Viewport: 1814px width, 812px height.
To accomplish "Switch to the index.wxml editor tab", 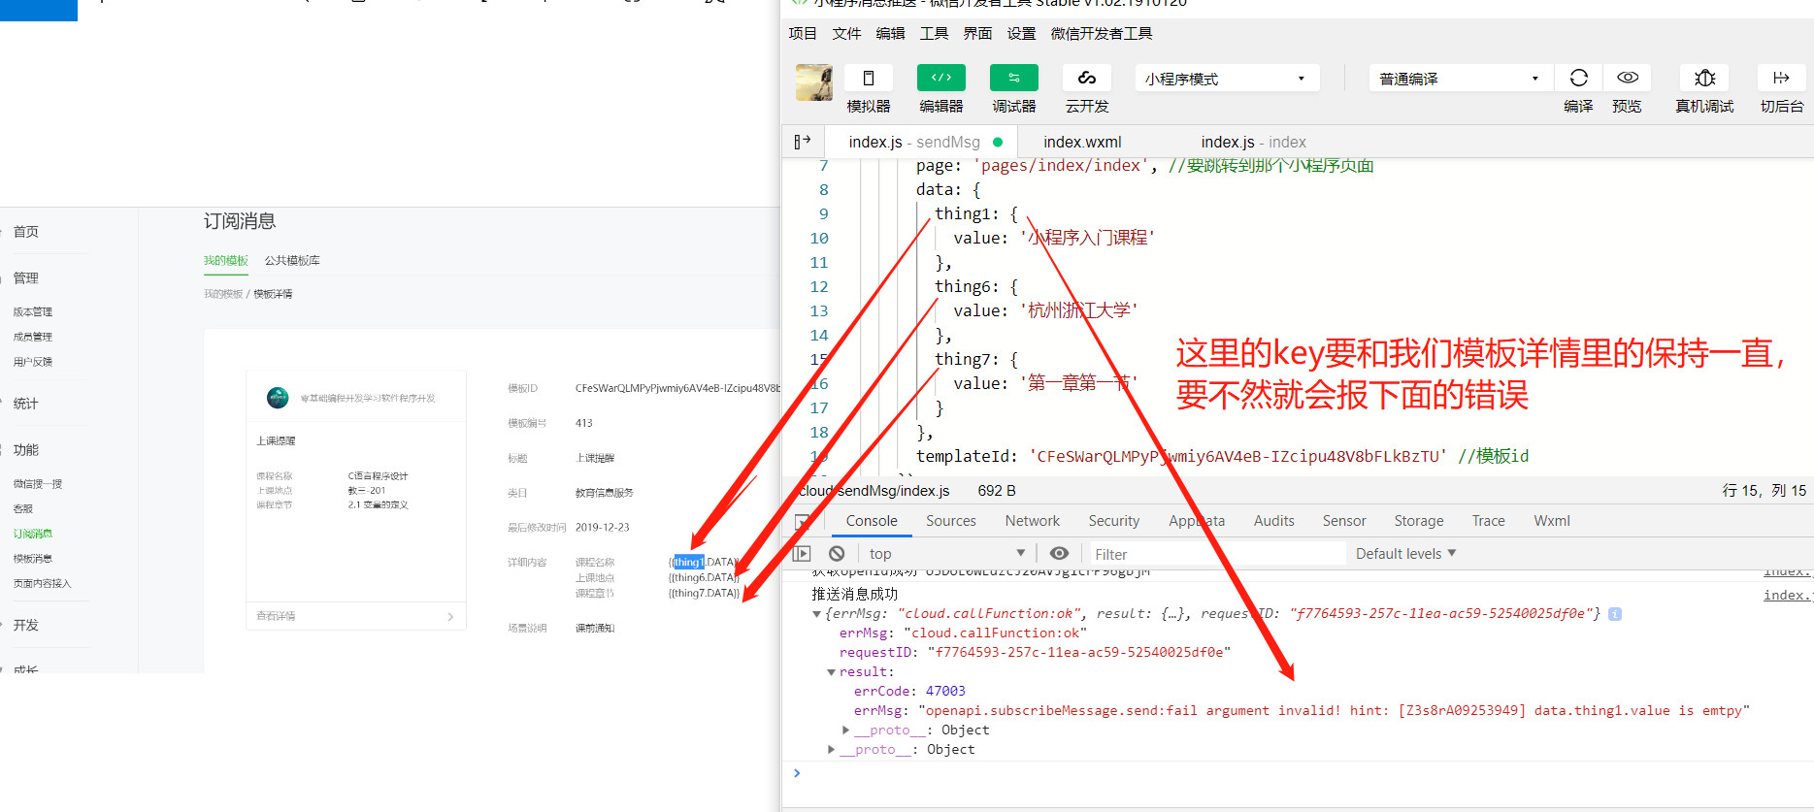I will pyautogui.click(x=1082, y=142).
